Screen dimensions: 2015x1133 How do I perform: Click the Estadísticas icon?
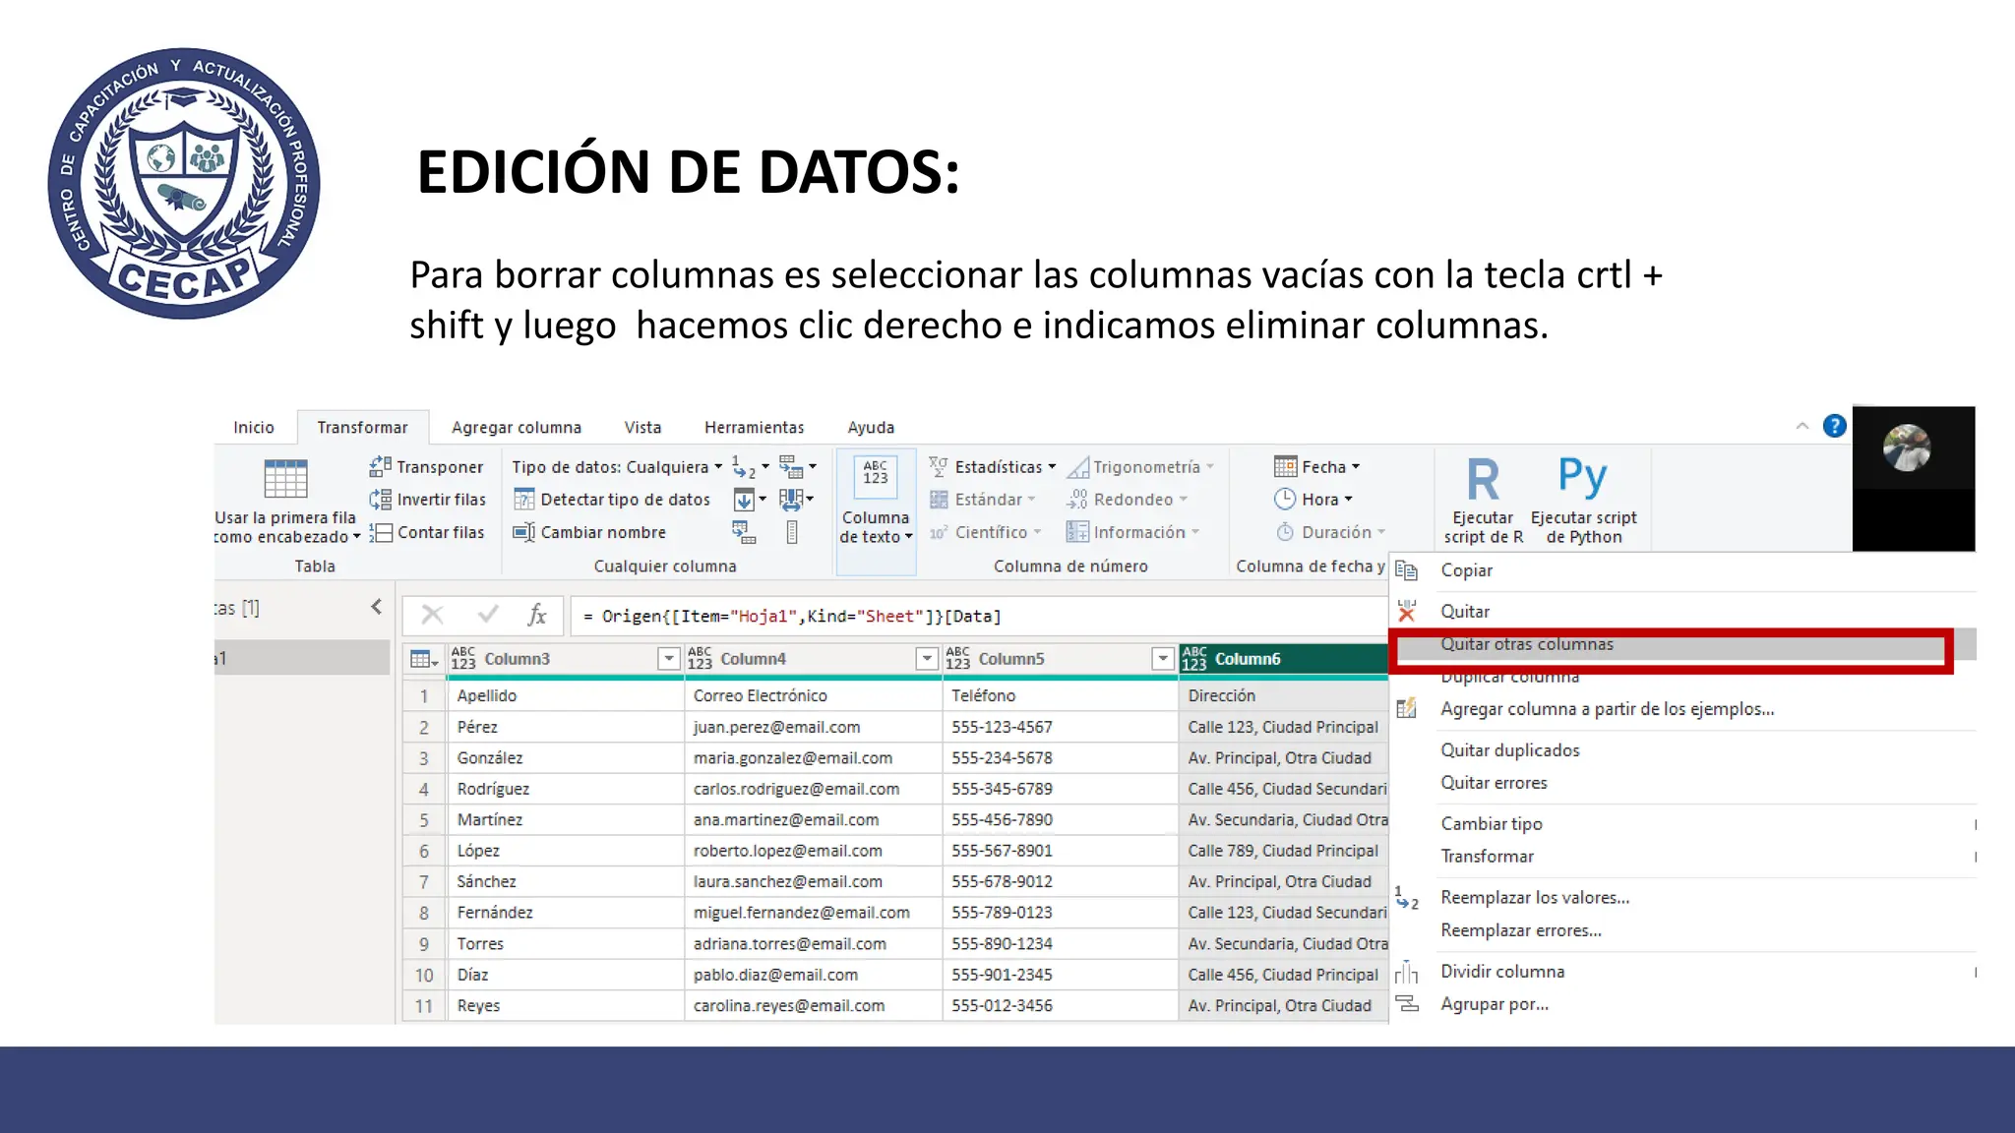click(x=939, y=466)
